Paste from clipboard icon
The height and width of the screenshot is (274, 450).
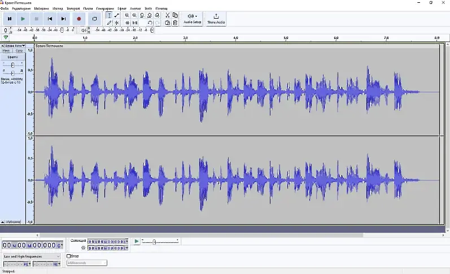click(168, 23)
